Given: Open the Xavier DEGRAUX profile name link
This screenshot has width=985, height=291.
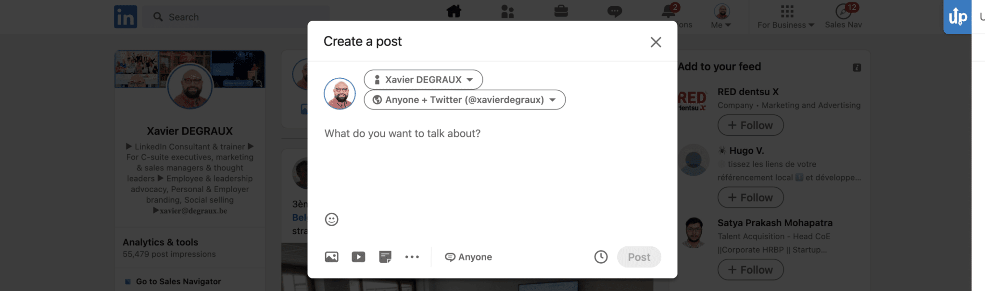Looking at the screenshot, I should click(x=190, y=131).
